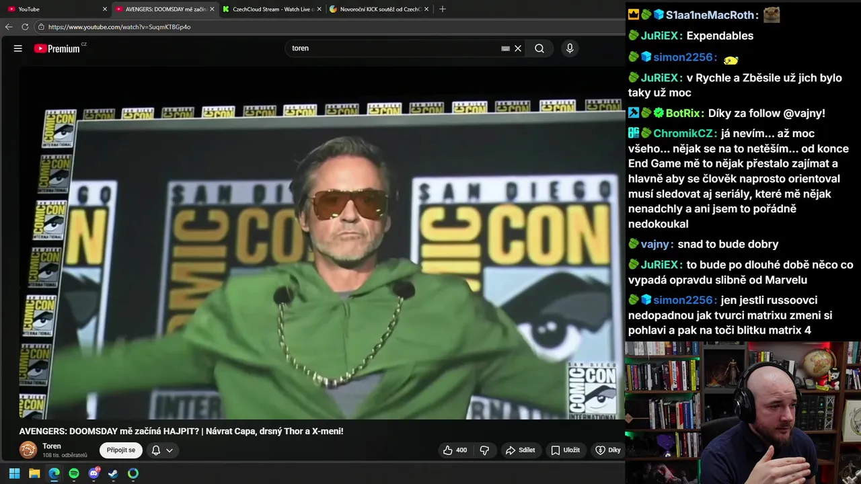The height and width of the screenshot is (484, 861).
Task: Close the CzechCloud Stream tab
Action: (x=320, y=9)
